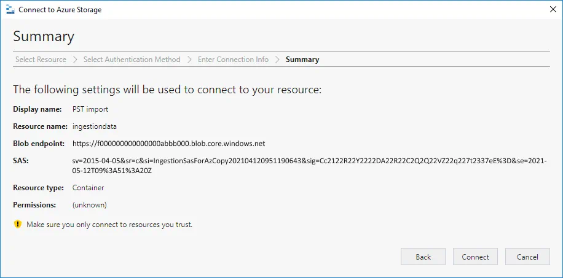The width and height of the screenshot is (563, 278).
Task: Go to the Select Resource step
Action: [41, 60]
